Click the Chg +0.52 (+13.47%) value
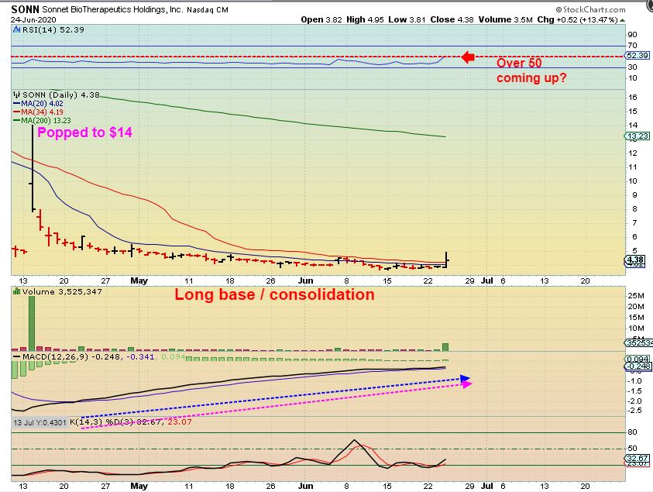The height and width of the screenshot is (492, 653). [577, 19]
